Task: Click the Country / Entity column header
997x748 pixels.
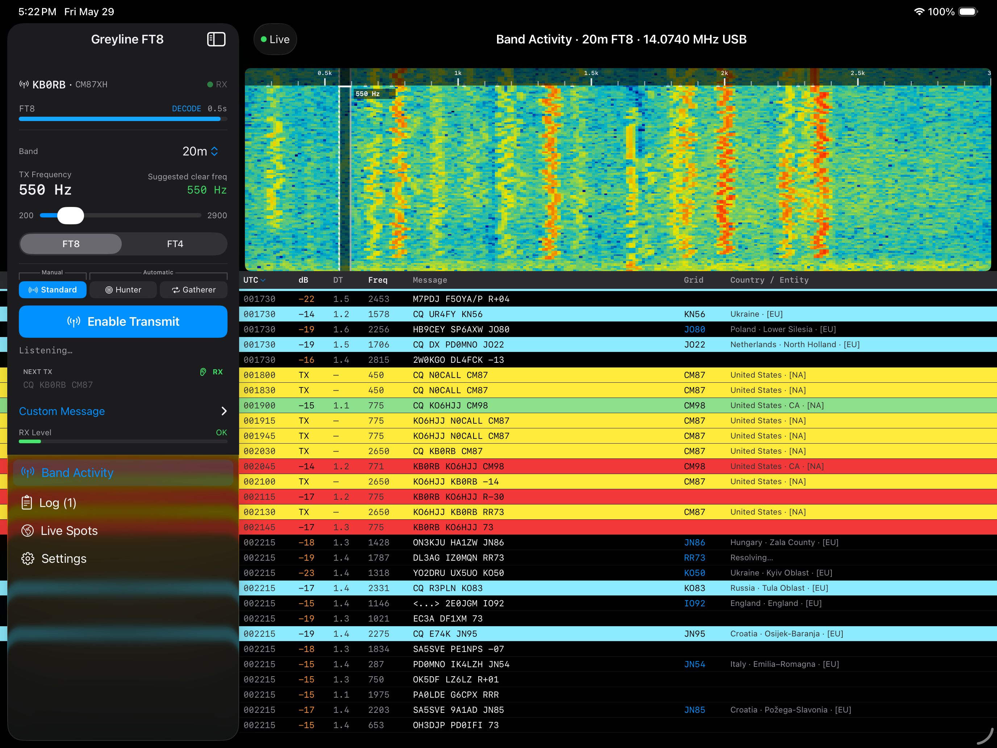Action: click(x=769, y=280)
